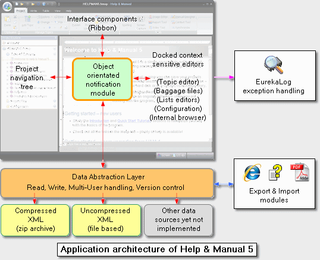The image size is (320, 260).
Task: Click the new document quick access icon
Action: (x=17, y=4)
